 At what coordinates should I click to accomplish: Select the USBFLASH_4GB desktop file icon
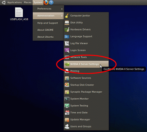click(19, 12)
